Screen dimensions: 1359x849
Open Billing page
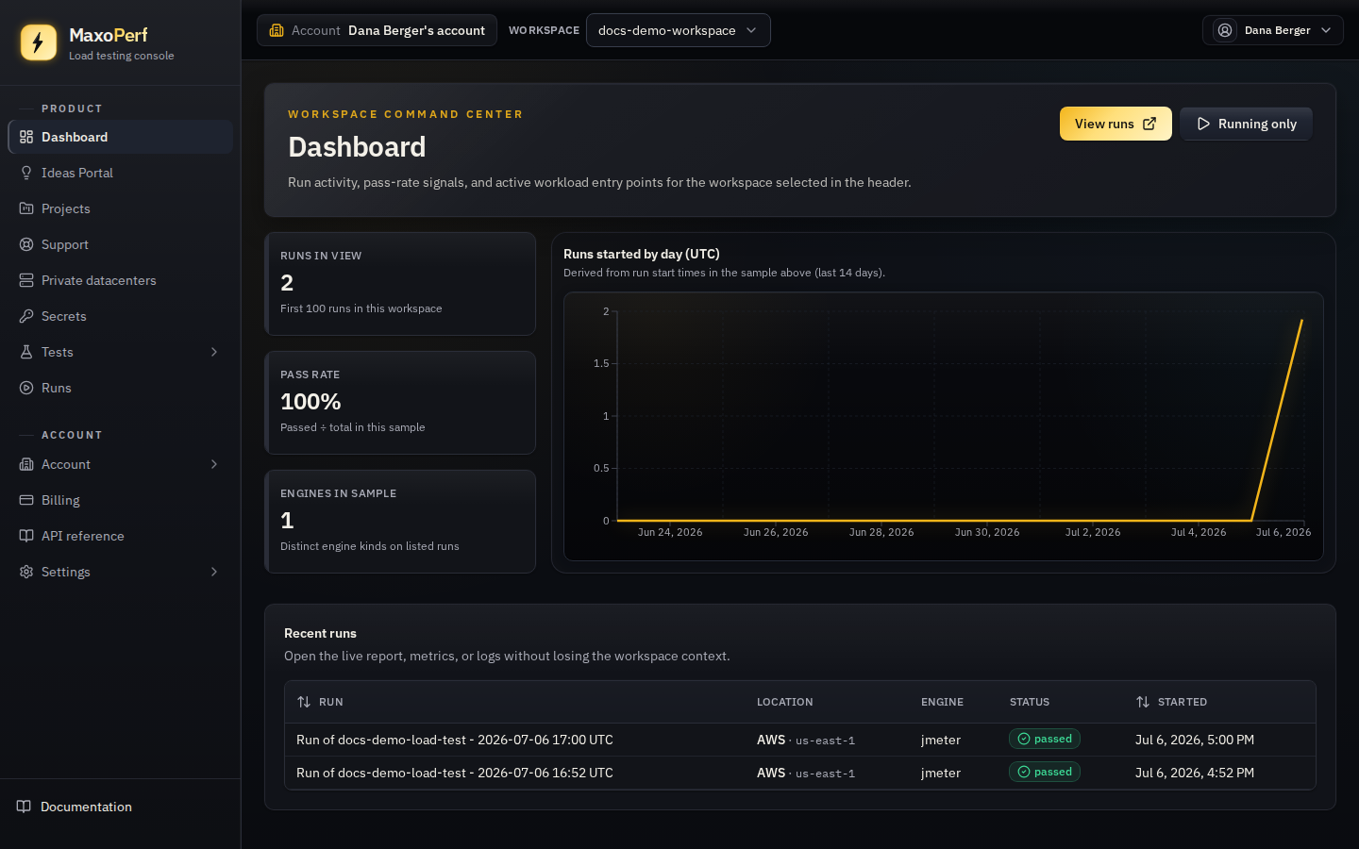120,500
